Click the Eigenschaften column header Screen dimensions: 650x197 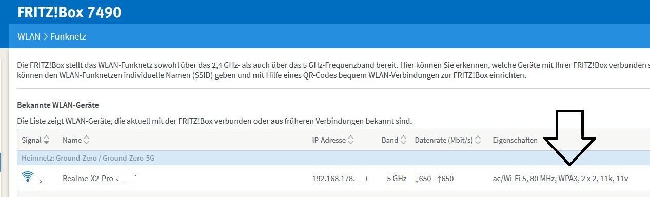click(515, 140)
